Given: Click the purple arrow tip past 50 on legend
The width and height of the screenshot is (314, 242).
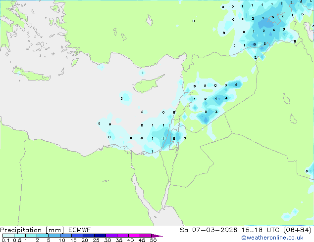Looking at the screenshot, I should coord(157,236).
